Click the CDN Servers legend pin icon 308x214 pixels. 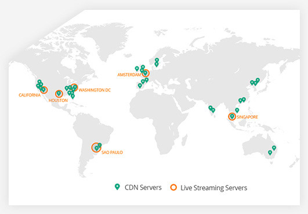(x=117, y=187)
